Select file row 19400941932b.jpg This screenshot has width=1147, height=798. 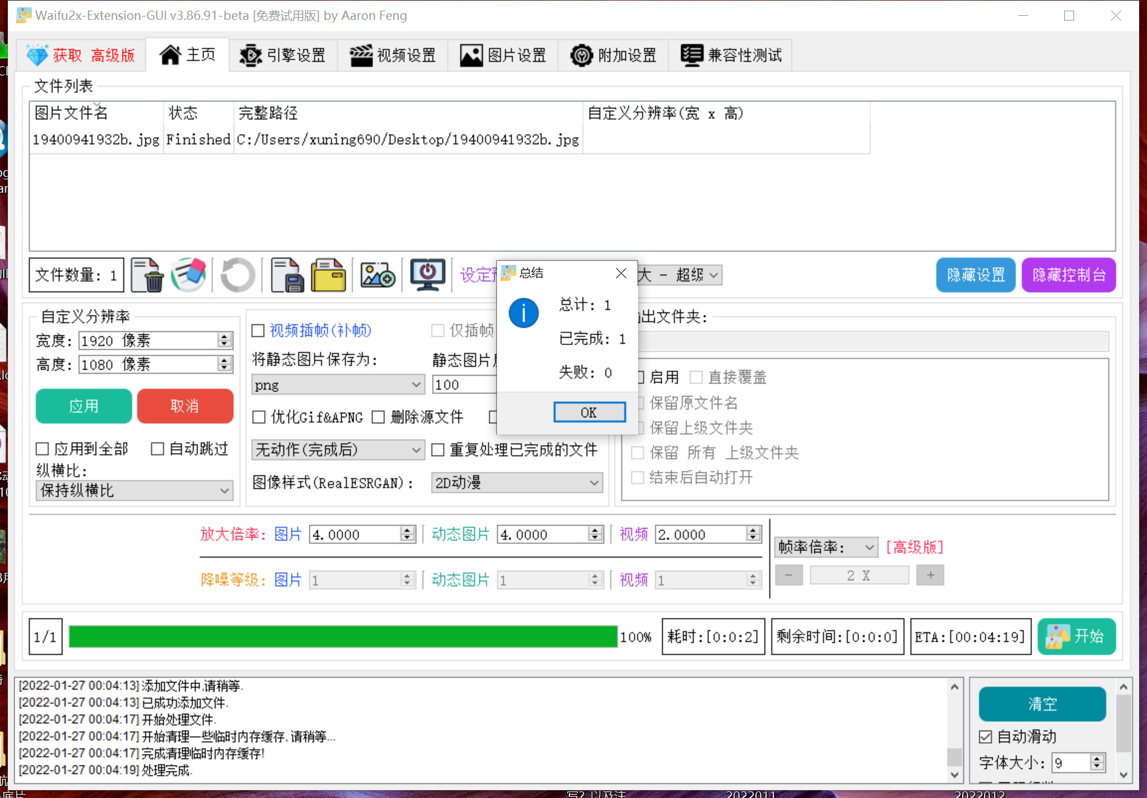pyautogui.click(x=449, y=140)
